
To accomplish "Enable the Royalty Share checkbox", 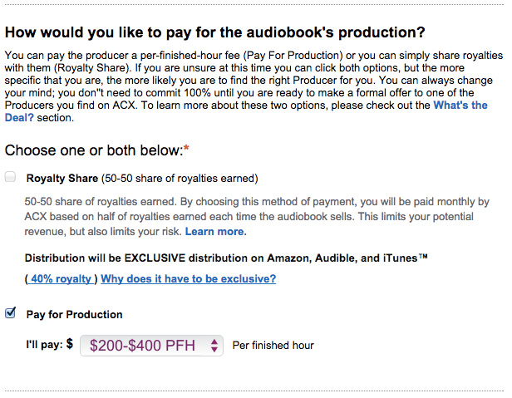I will coord(11,177).
